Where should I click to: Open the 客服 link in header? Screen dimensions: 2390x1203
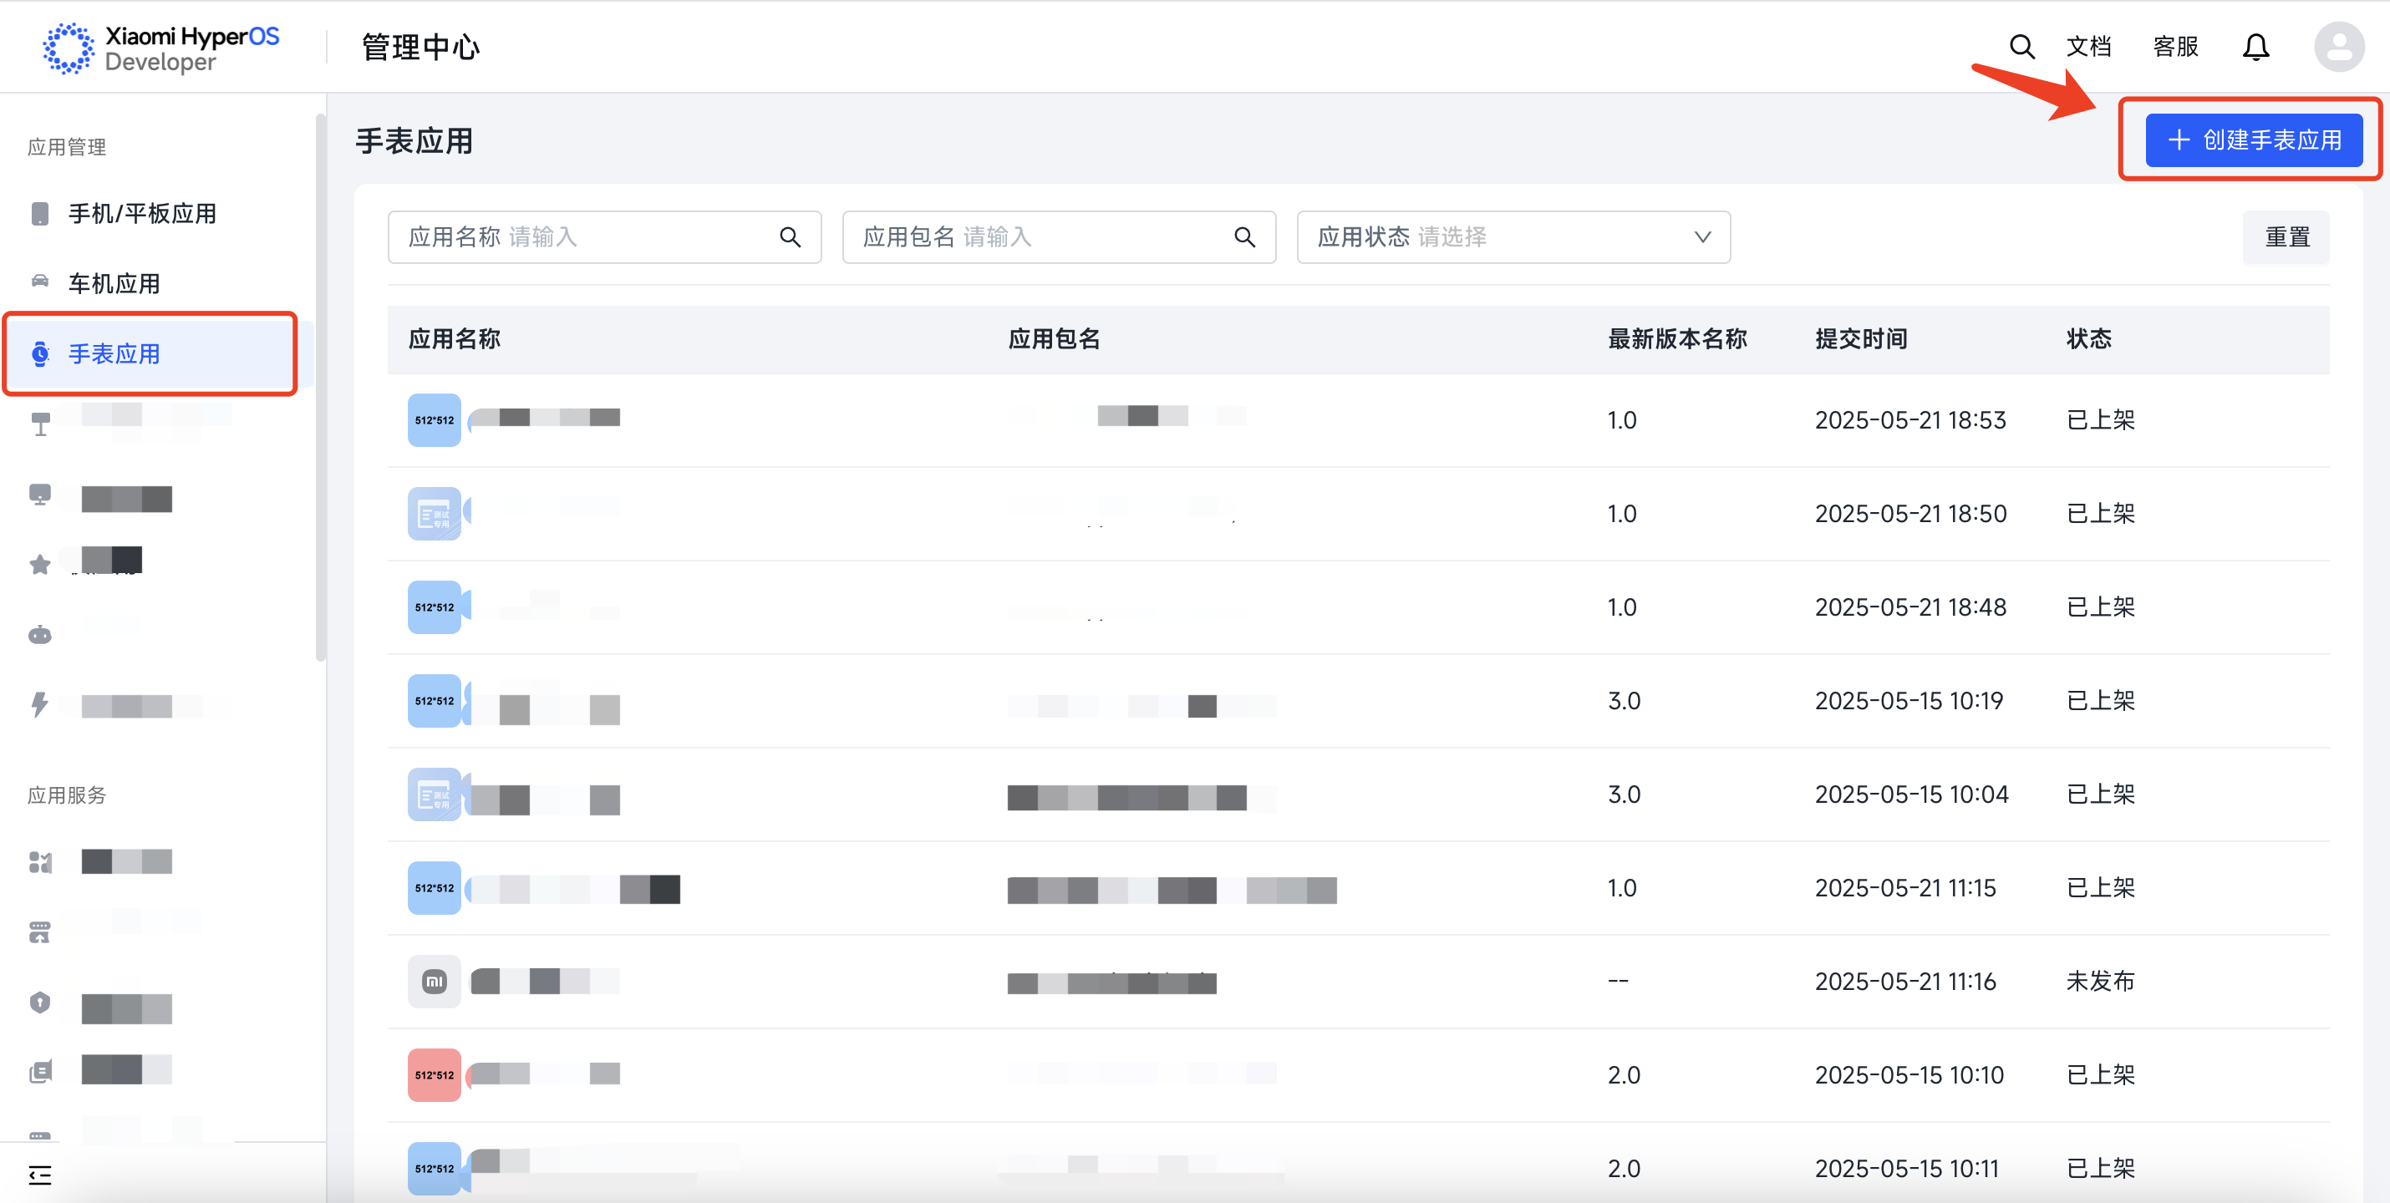[x=2174, y=47]
